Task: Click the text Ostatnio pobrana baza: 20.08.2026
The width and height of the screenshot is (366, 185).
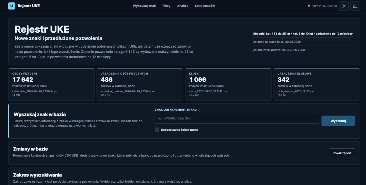Action: click(277, 42)
